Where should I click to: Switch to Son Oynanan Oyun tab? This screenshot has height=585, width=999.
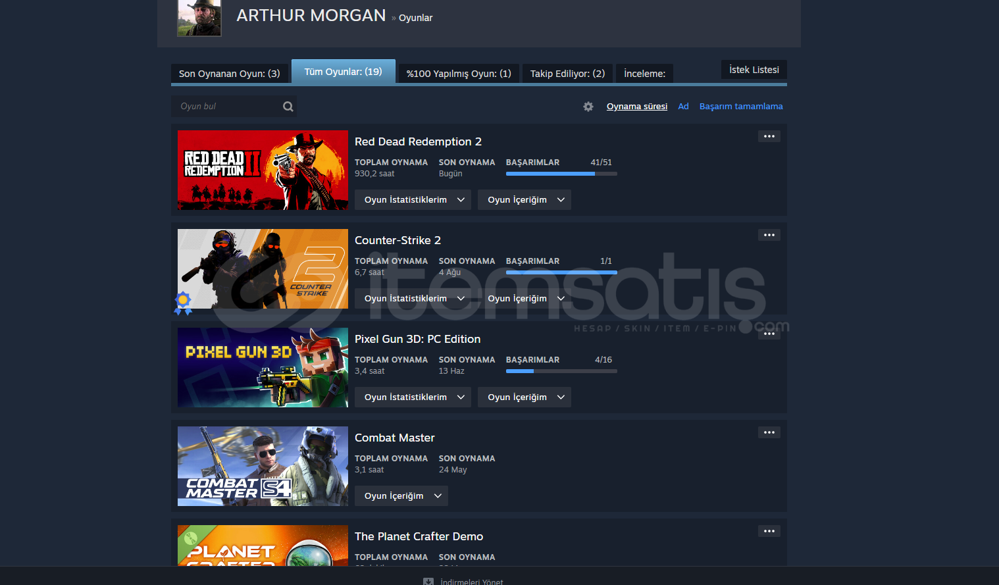click(x=230, y=74)
